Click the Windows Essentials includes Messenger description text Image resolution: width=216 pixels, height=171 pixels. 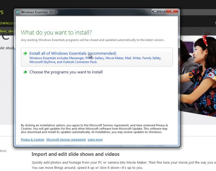[x=95, y=60]
